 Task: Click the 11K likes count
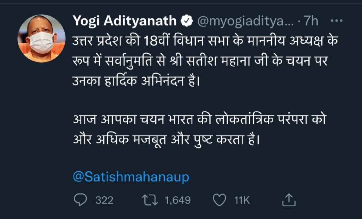point(242,201)
